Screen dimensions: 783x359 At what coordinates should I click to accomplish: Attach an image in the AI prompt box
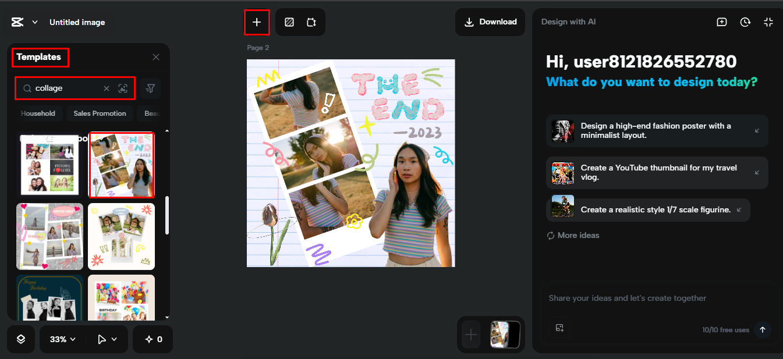[560, 328]
